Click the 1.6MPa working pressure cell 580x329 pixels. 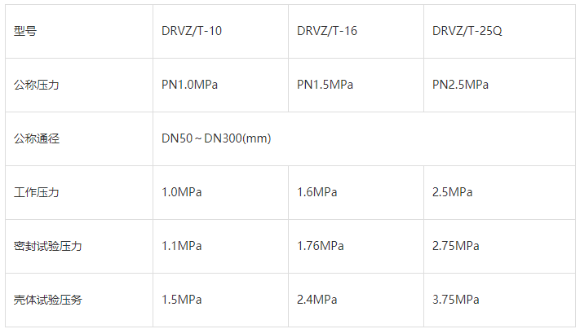tap(317, 192)
